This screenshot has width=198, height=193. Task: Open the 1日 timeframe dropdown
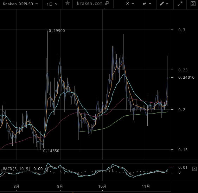point(52,4)
